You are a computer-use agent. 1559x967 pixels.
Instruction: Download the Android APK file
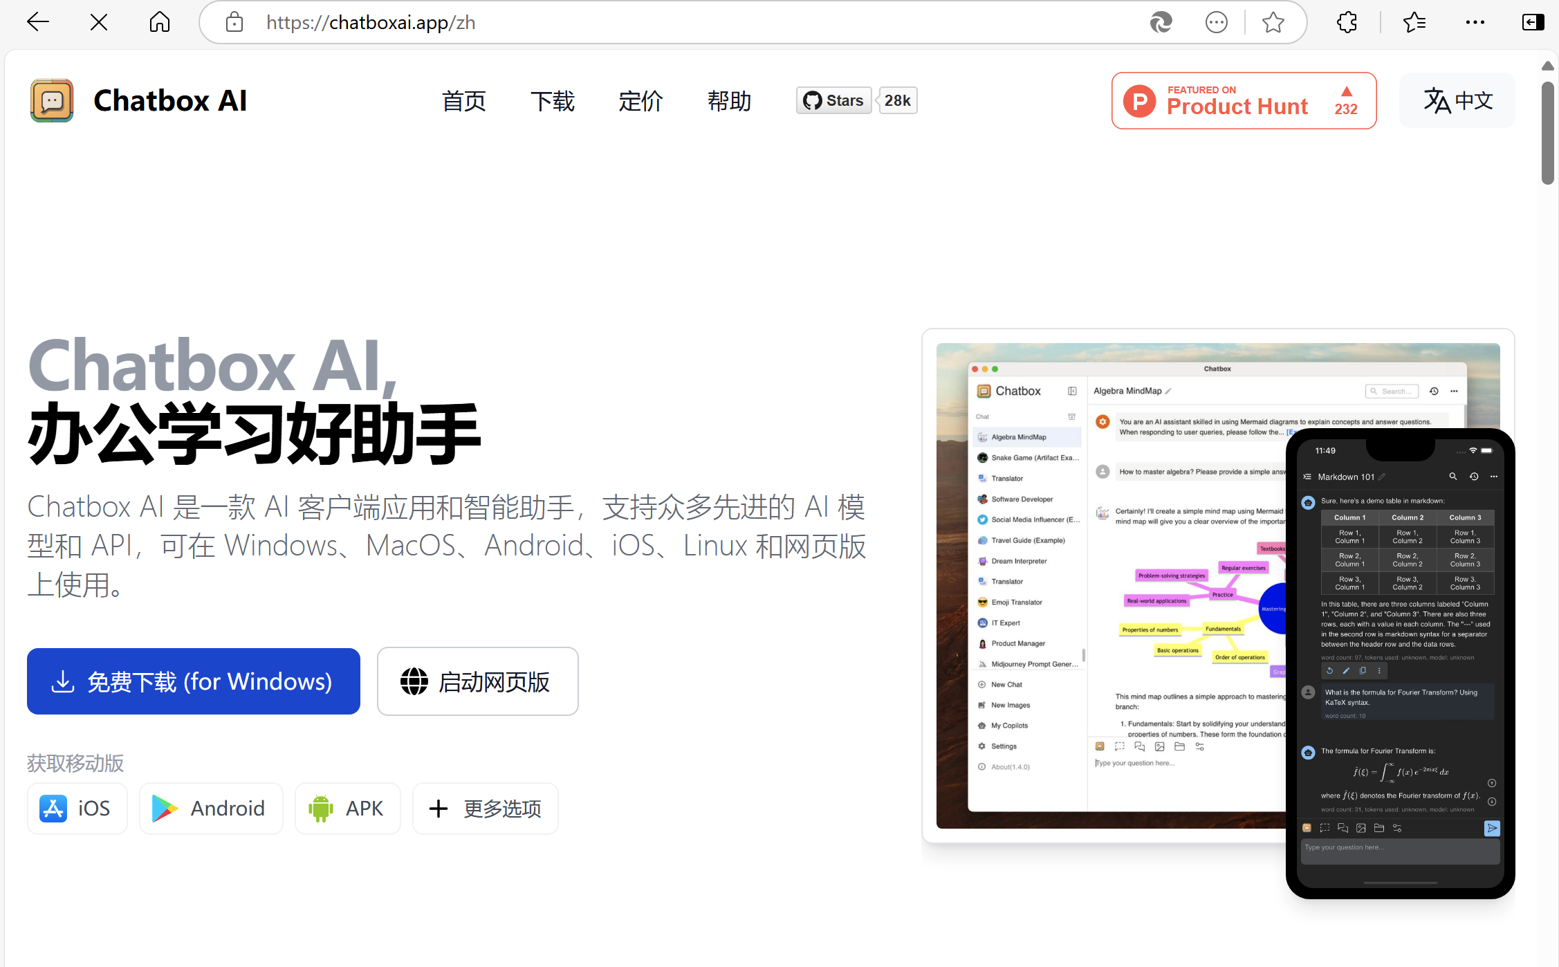point(347,808)
